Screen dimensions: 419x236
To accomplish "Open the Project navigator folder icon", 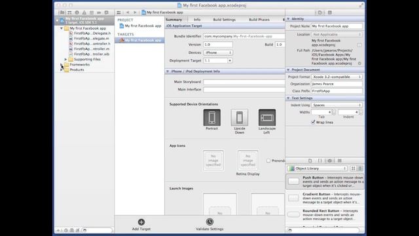I will point(62,12).
